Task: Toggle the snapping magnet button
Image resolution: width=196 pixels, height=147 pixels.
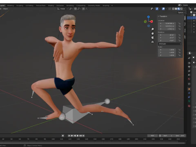Action: pos(75,9)
